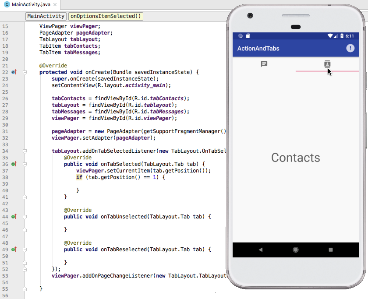
Task: Click 'onTabUnselected' method name on line 44
Action: coord(124,216)
